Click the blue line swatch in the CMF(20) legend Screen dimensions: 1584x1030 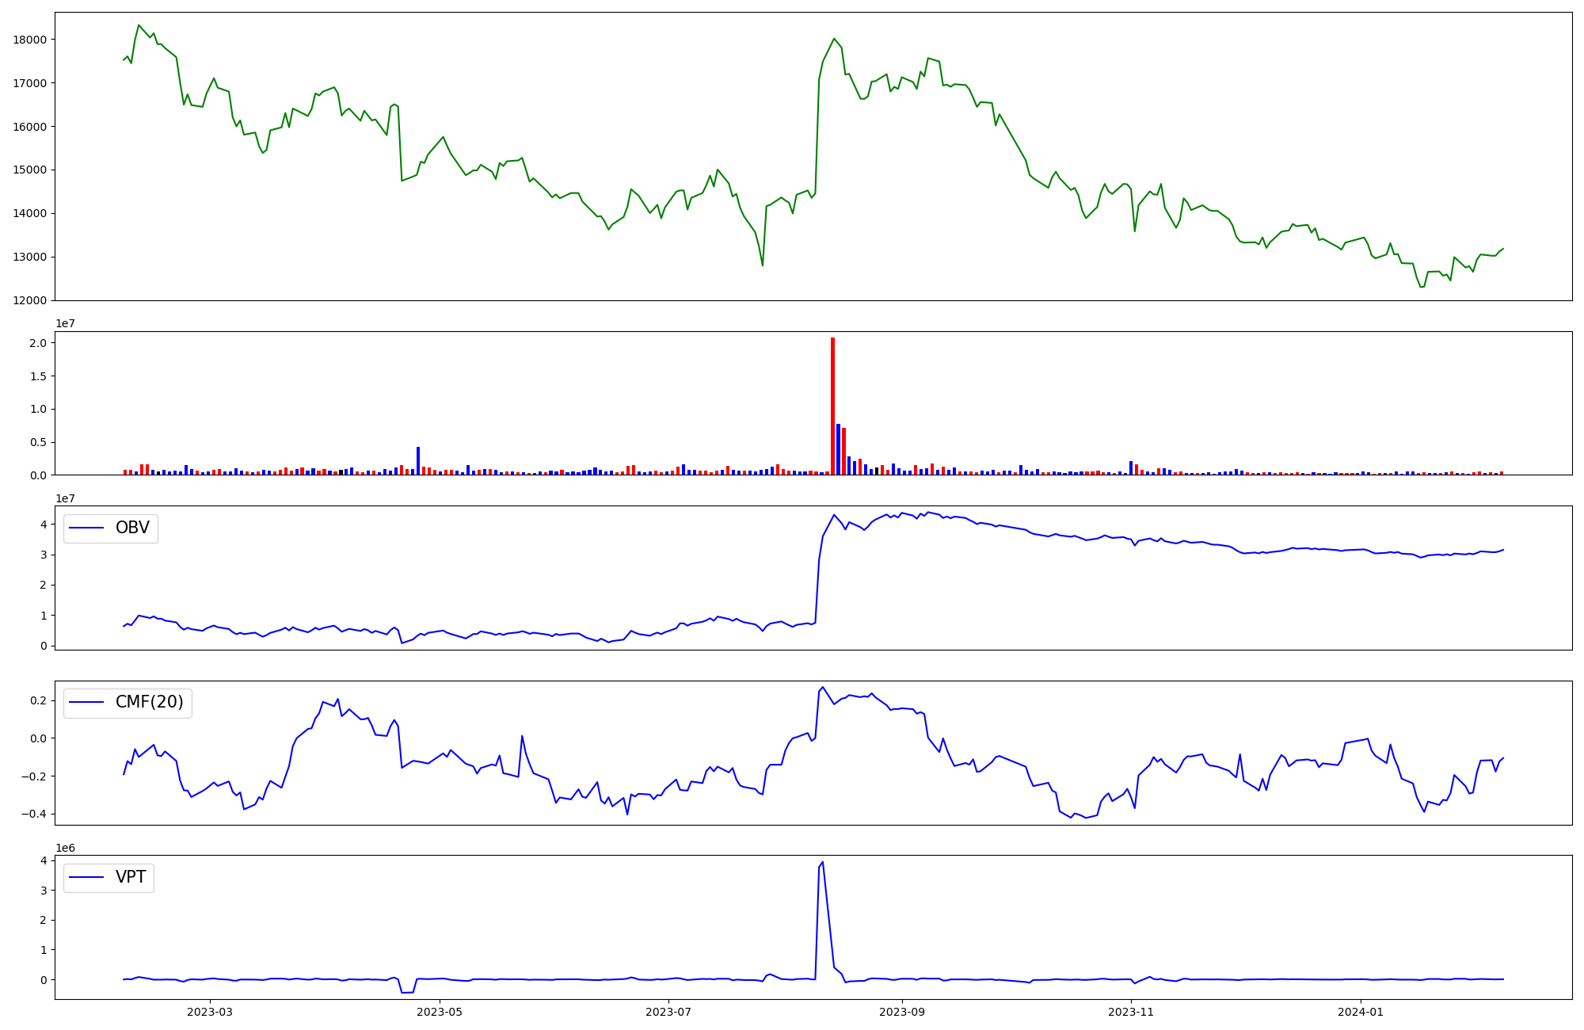click(x=87, y=703)
